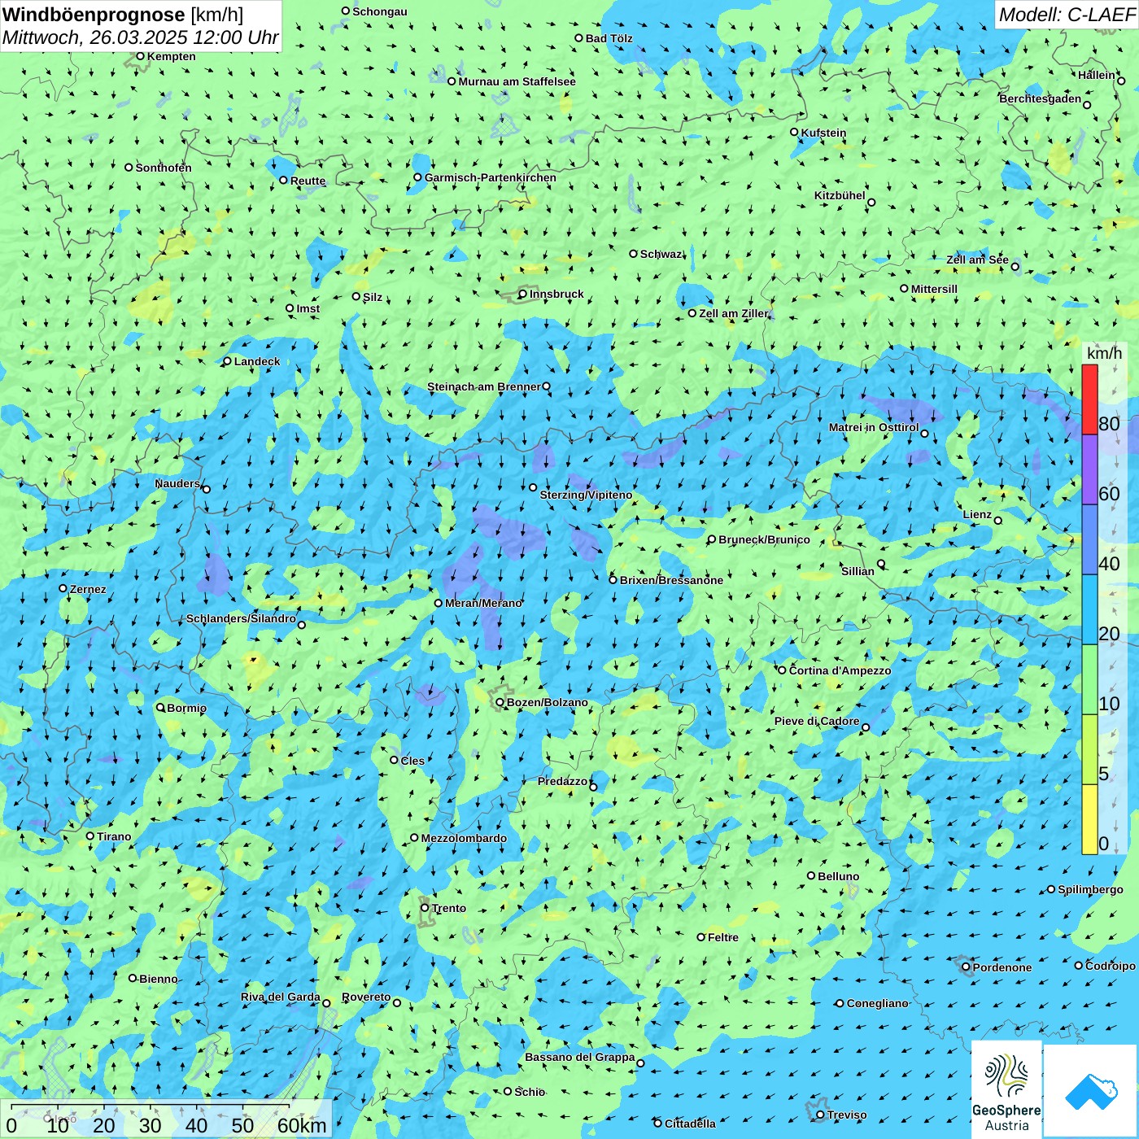Click the Sterzing/Vipiteno marker
This screenshot has width=1139, height=1139.
534,487
